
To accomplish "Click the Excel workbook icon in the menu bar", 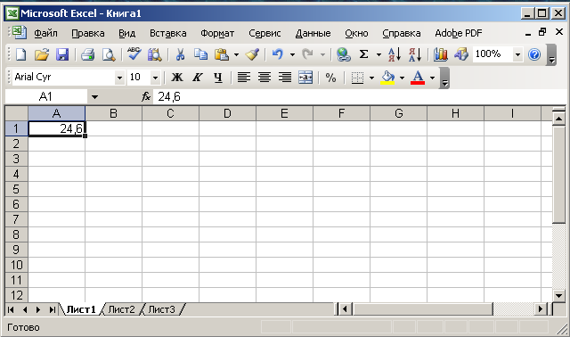I will [19, 33].
